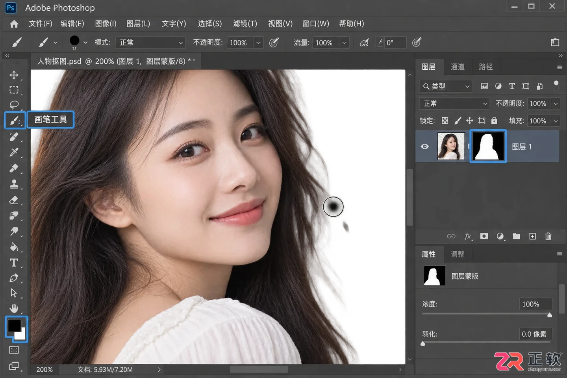The image size is (567, 378).
Task: Select the 图层 1 image thumbnail
Action: (x=451, y=146)
